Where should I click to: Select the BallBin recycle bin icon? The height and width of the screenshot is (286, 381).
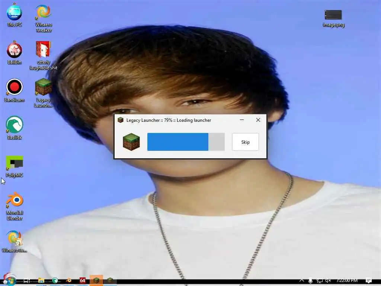coord(15,53)
